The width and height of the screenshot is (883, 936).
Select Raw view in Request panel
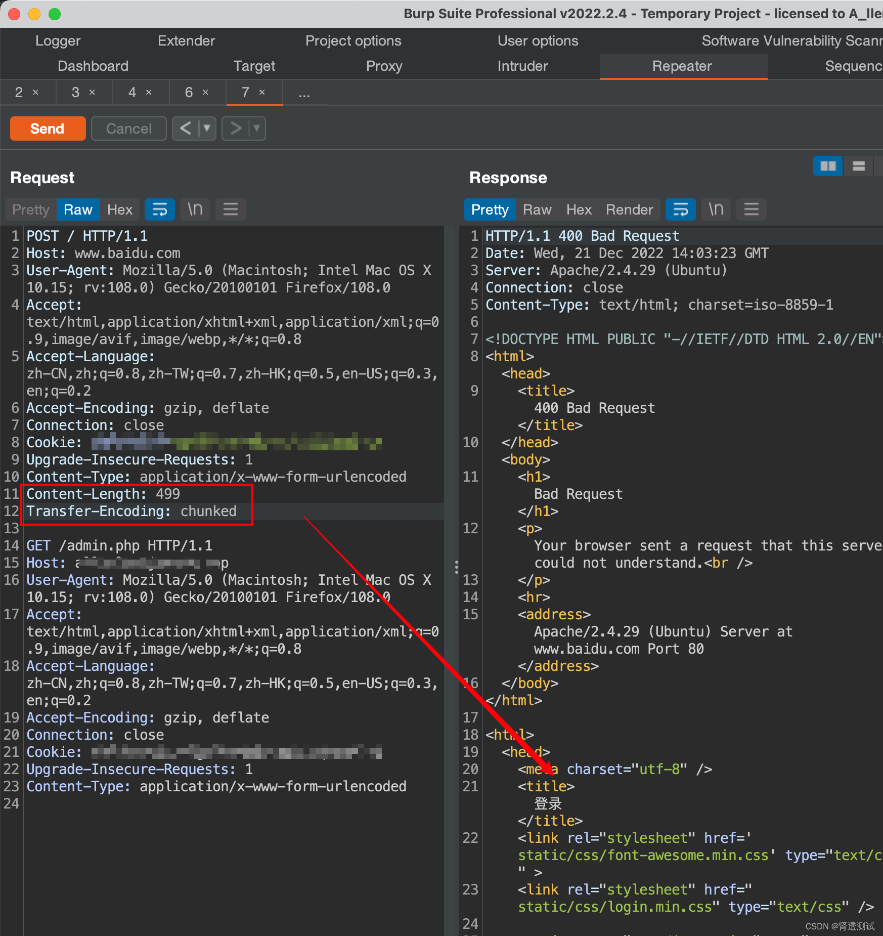(x=78, y=209)
